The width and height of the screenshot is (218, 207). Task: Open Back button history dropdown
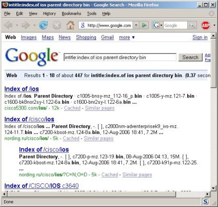17,25
